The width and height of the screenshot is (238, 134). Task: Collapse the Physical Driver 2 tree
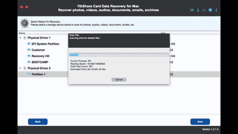coord(20,68)
